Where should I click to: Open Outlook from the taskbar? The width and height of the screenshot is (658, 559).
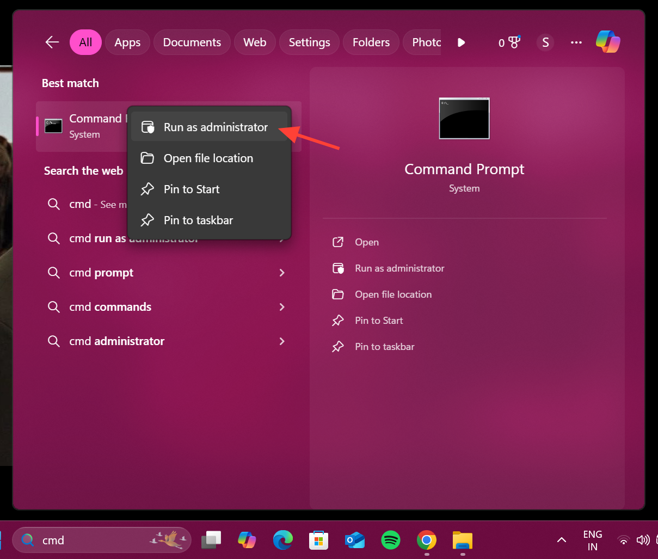point(355,540)
